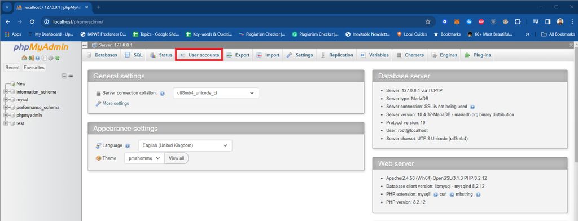Open the Charsets tab
578x221 pixels.
[x=410, y=55]
